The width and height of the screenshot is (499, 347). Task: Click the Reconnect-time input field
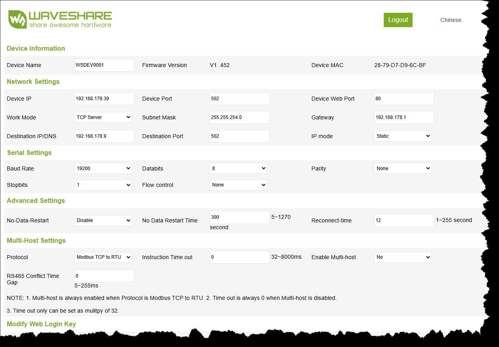[x=404, y=220]
